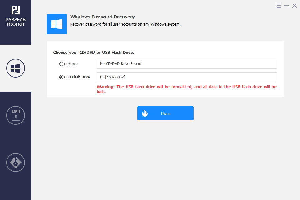The image size is (300, 200).
Task: Close the PassFab Toolkit window
Action: click(294, 6)
